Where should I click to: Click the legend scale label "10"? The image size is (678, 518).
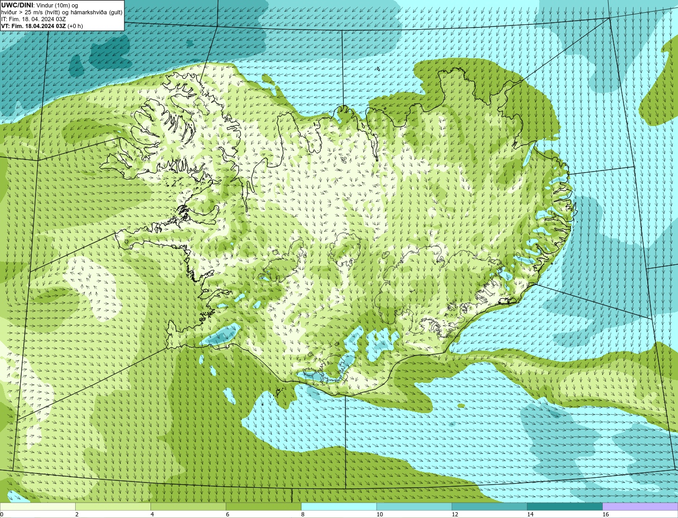pos(380,514)
